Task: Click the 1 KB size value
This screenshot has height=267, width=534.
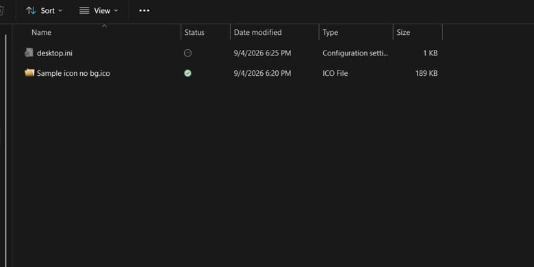Action: 430,53
